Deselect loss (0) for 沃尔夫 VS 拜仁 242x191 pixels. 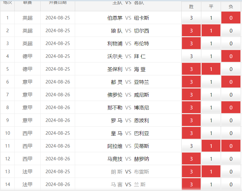pos(231,56)
